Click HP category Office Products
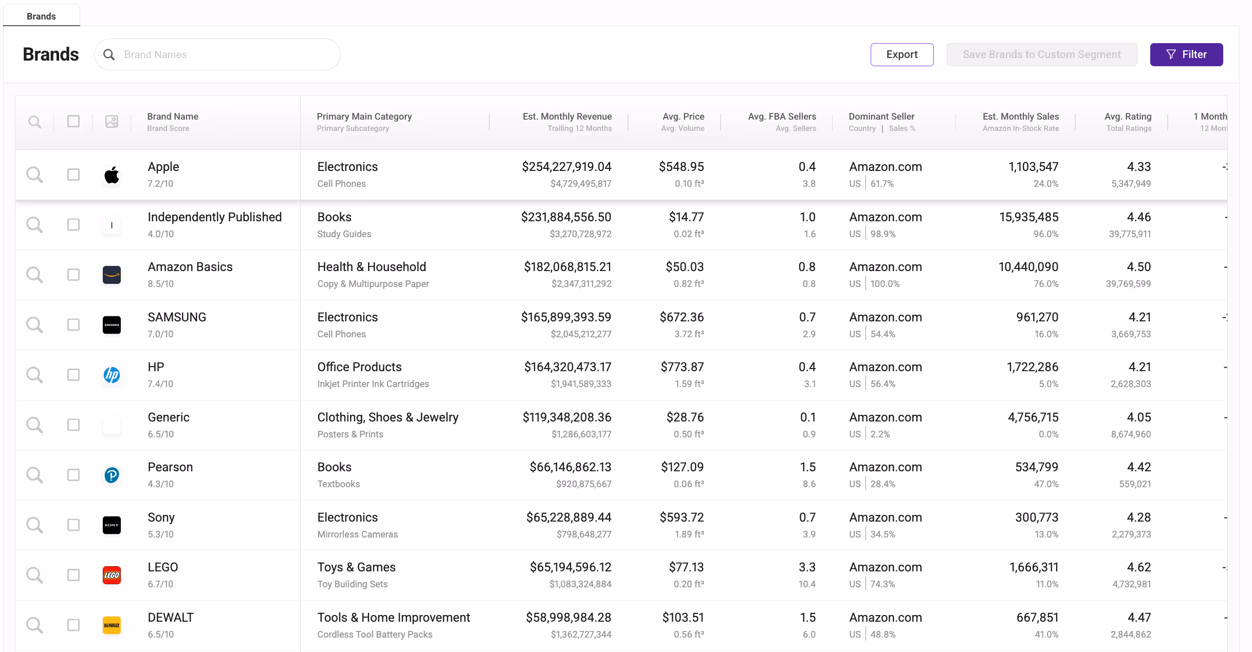Screen dimensions: 1252x652 (359, 367)
